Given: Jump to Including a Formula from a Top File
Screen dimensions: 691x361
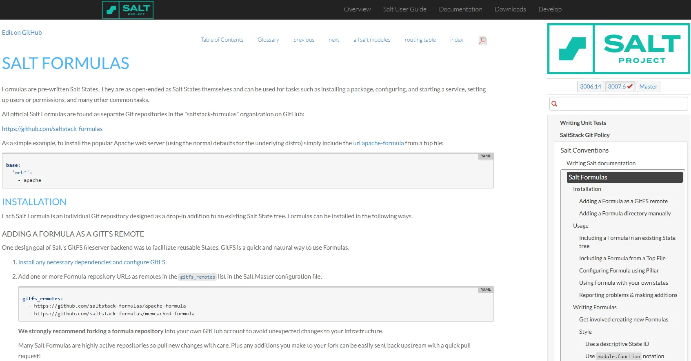Looking at the screenshot, I should click(622, 259).
